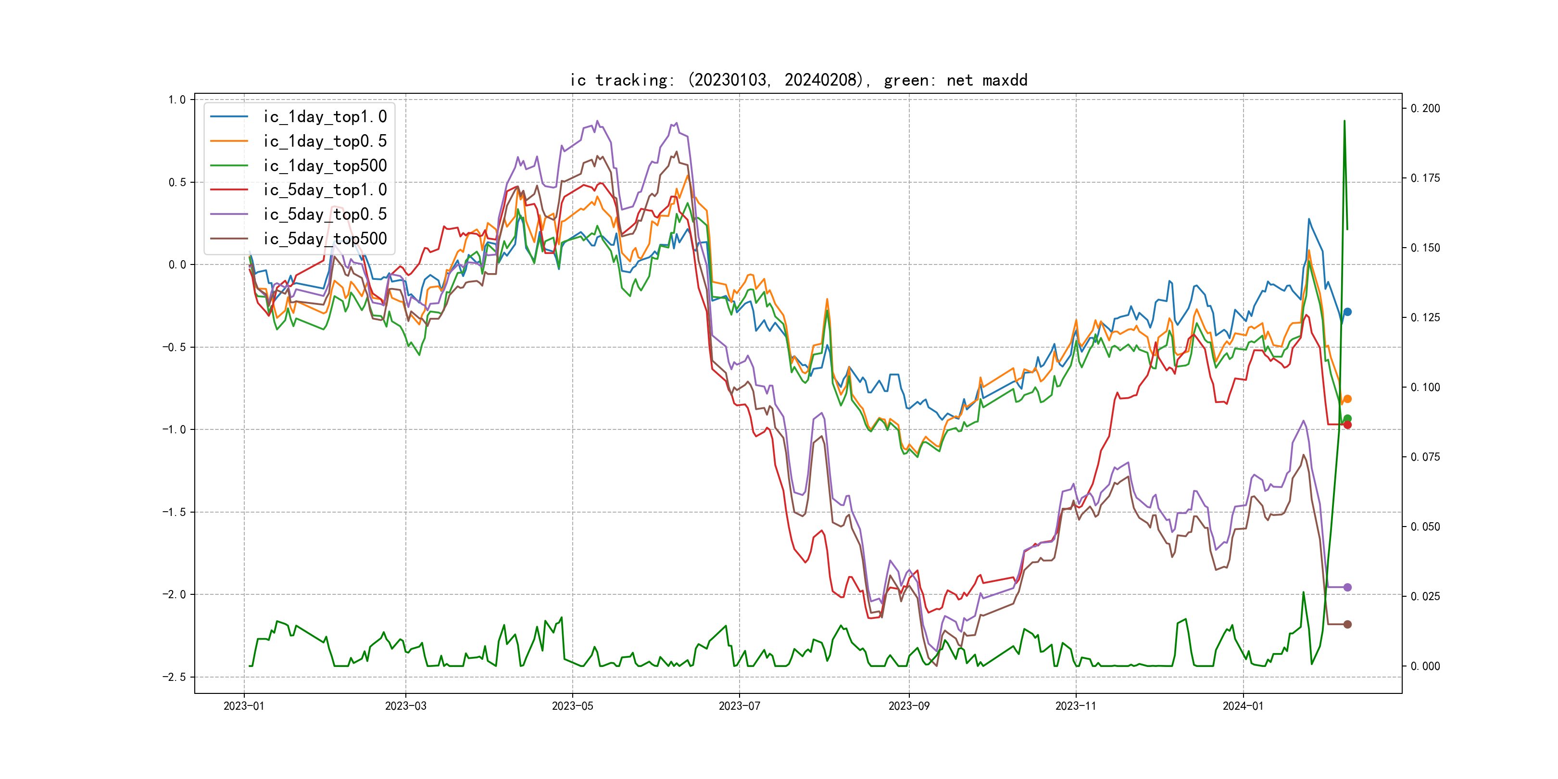The image size is (1558, 779).
Task: Select the ic_5day_top500 legend label
Action: (325, 239)
